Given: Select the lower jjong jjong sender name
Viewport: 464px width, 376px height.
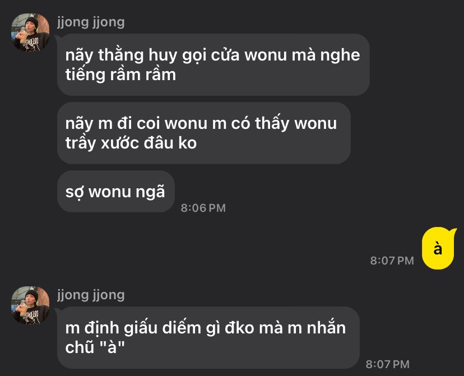Looking at the screenshot, I should (x=91, y=295).
